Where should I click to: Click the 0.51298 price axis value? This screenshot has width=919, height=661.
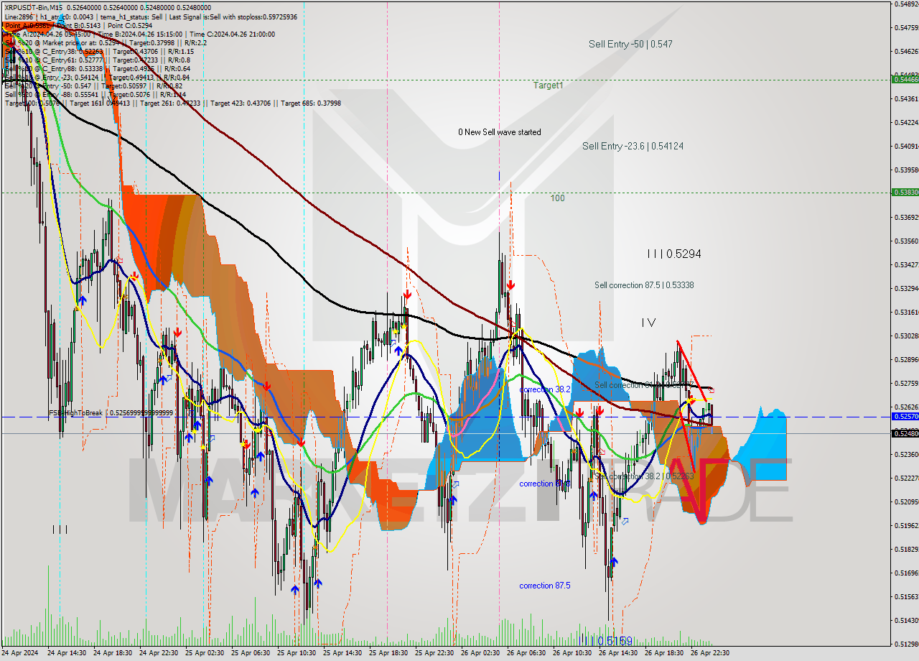[905, 644]
